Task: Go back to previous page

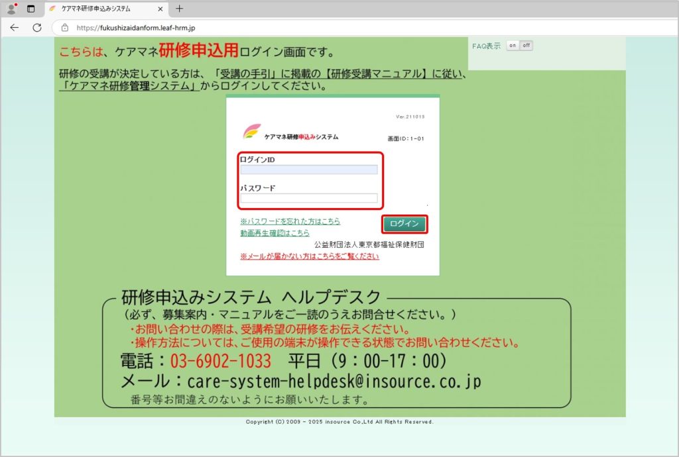Action: coord(14,28)
